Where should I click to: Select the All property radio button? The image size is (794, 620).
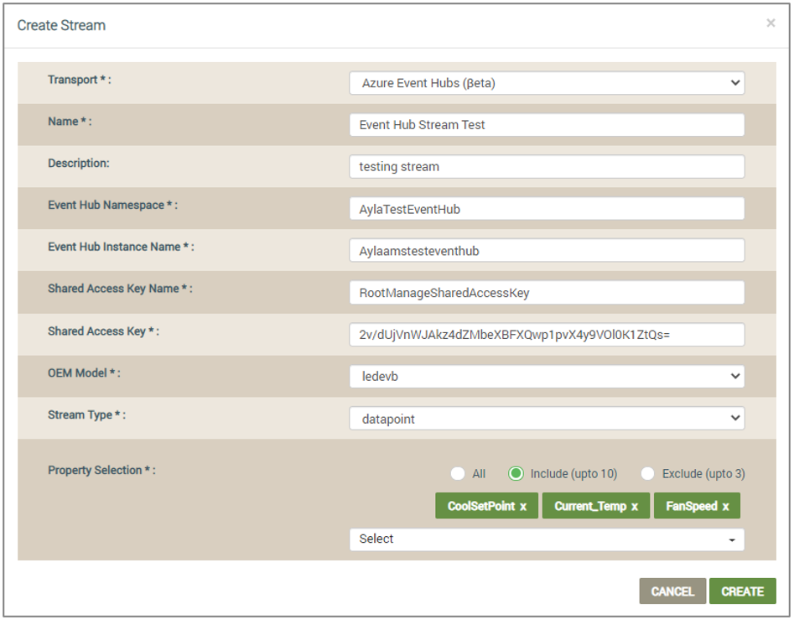(x=458, y=474)
